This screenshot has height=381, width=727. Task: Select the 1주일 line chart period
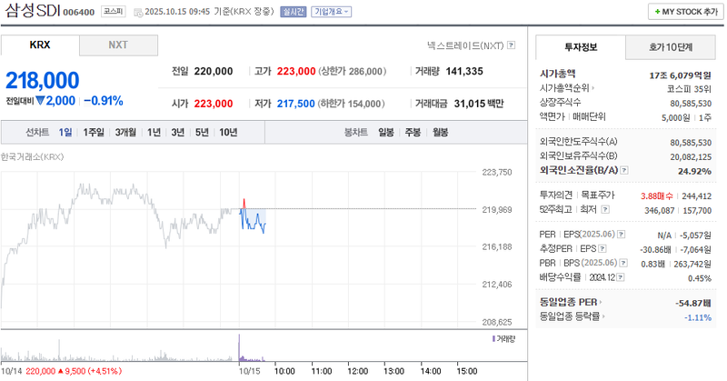coord(94,133)
